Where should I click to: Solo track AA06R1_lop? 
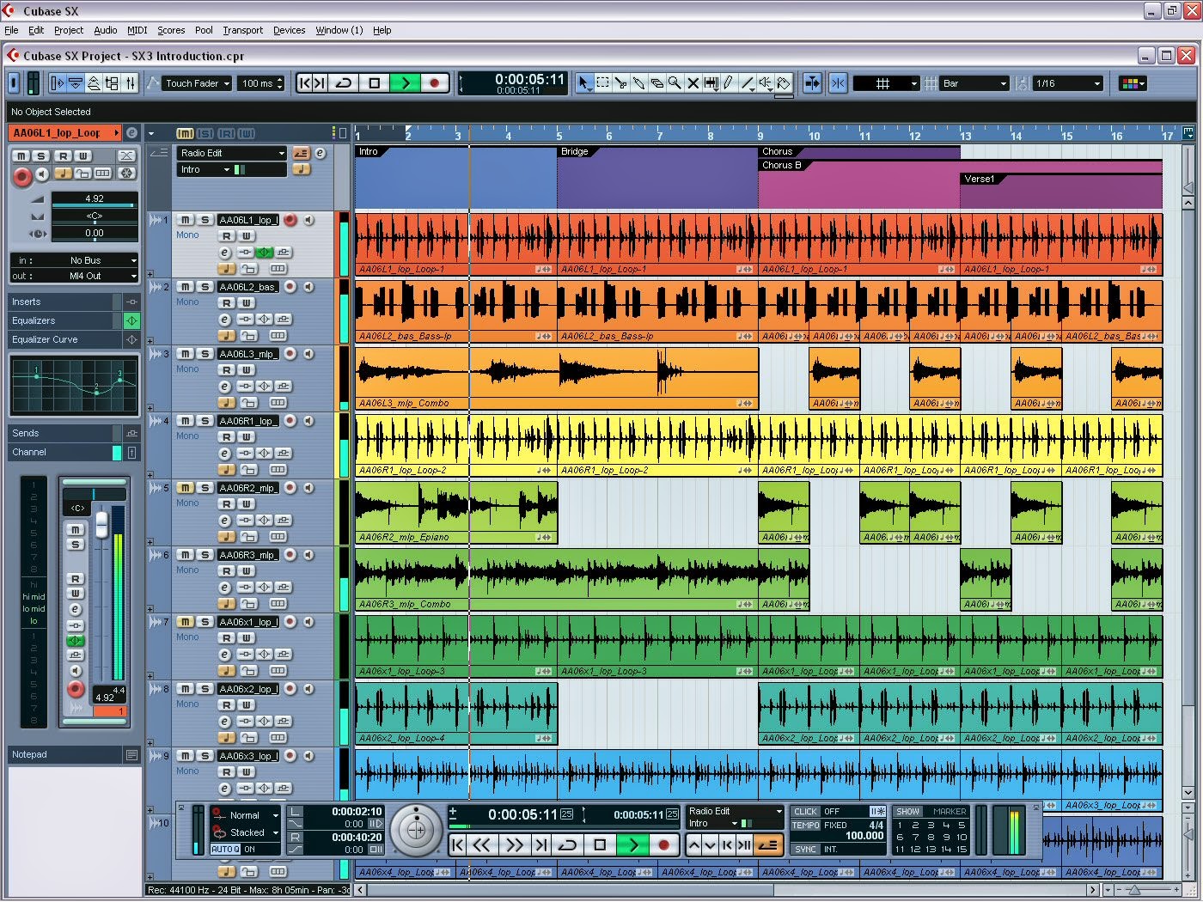click(204, 420)
